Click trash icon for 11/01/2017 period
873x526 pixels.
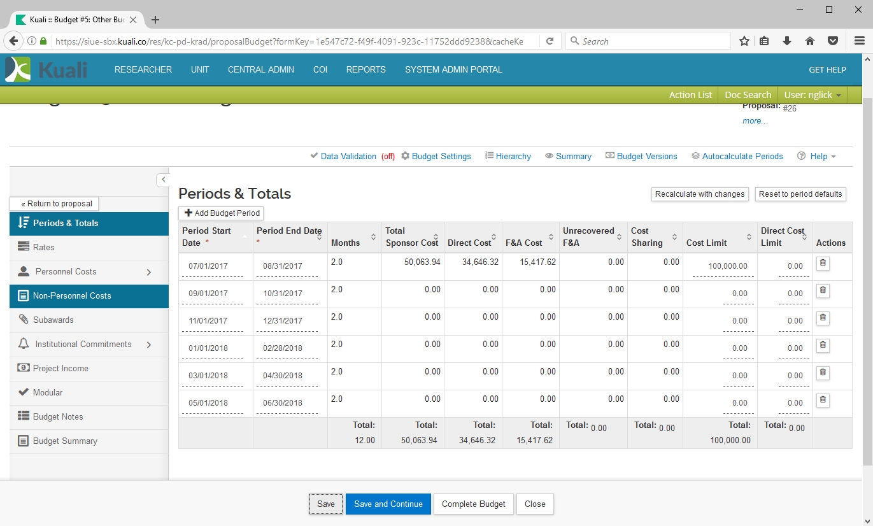[823, 318]
